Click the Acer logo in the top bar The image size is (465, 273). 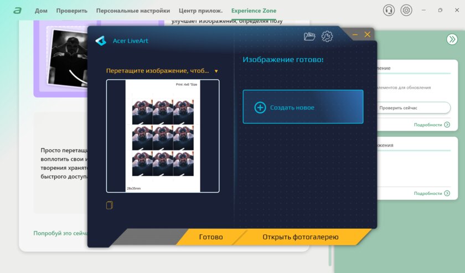tap(18, 11)
